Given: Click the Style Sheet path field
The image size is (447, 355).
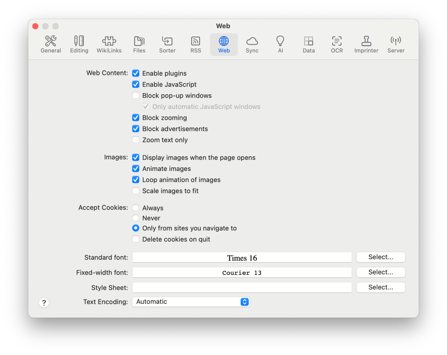Looking at the screenshot, I should coord(242,288).
